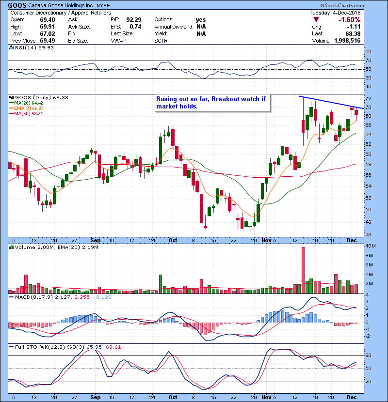388x402 pixels.
Task: Click the Last Size label
Action: pos(122,33)
